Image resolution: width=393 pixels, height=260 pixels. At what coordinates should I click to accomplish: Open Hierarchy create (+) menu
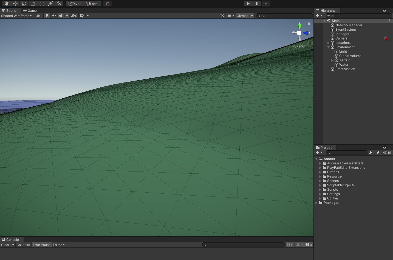(x=319, y=16)
